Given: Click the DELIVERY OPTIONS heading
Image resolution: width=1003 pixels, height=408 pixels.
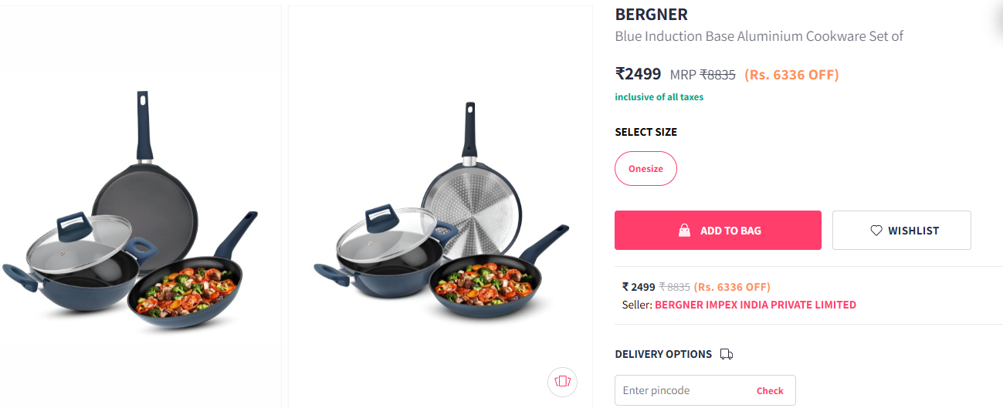Looking at the screenshot, I should pyautogui.click(x=663, y=354).
